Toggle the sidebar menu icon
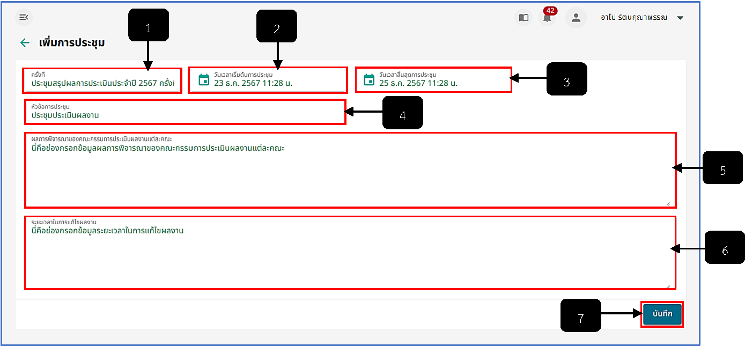Screen dimensions: 745x346 [x=24, y=18]
